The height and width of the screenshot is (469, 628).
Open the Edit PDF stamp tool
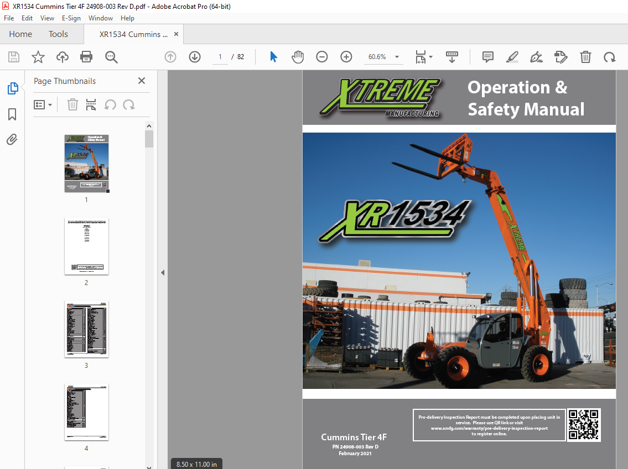coord(560,57)
